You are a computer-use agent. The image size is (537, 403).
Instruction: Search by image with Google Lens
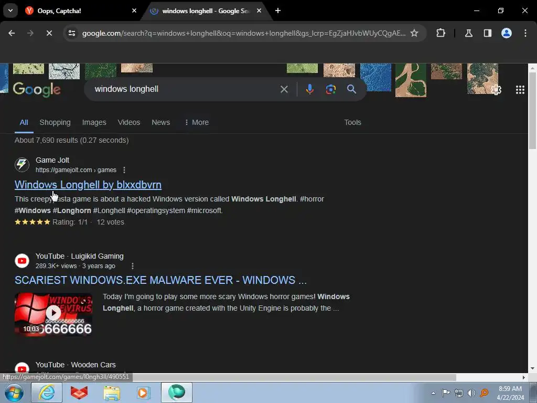[330, 89]
